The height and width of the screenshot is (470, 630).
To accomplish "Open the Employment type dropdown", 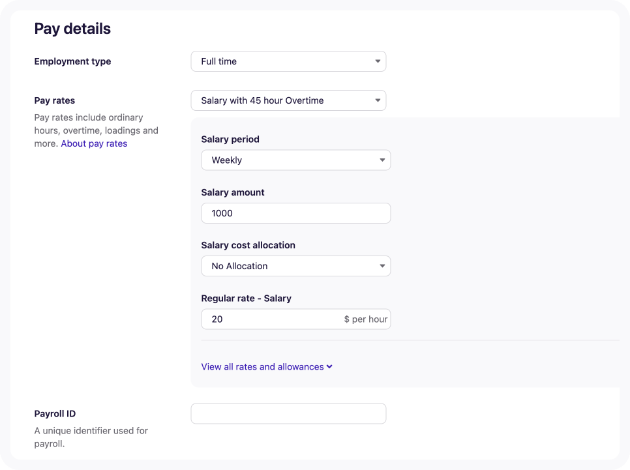I will 288,61.
